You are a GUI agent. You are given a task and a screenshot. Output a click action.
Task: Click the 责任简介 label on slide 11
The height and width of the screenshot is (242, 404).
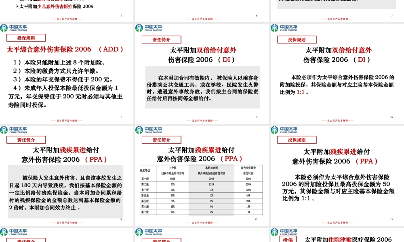coord(26,140)
